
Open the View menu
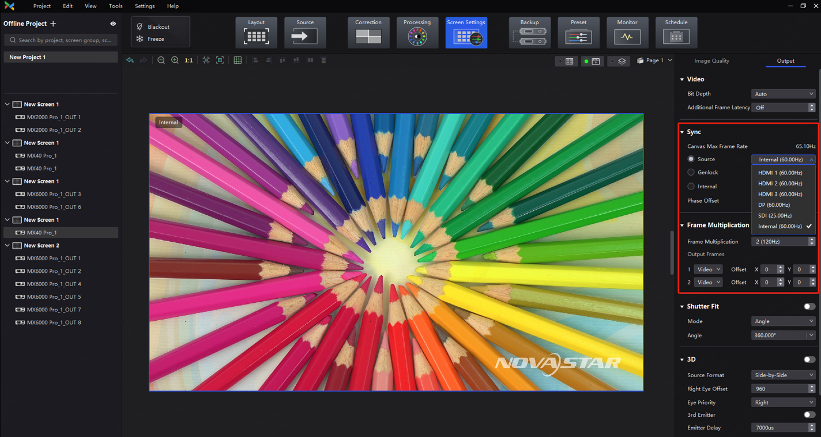click(x=91, y=6)
